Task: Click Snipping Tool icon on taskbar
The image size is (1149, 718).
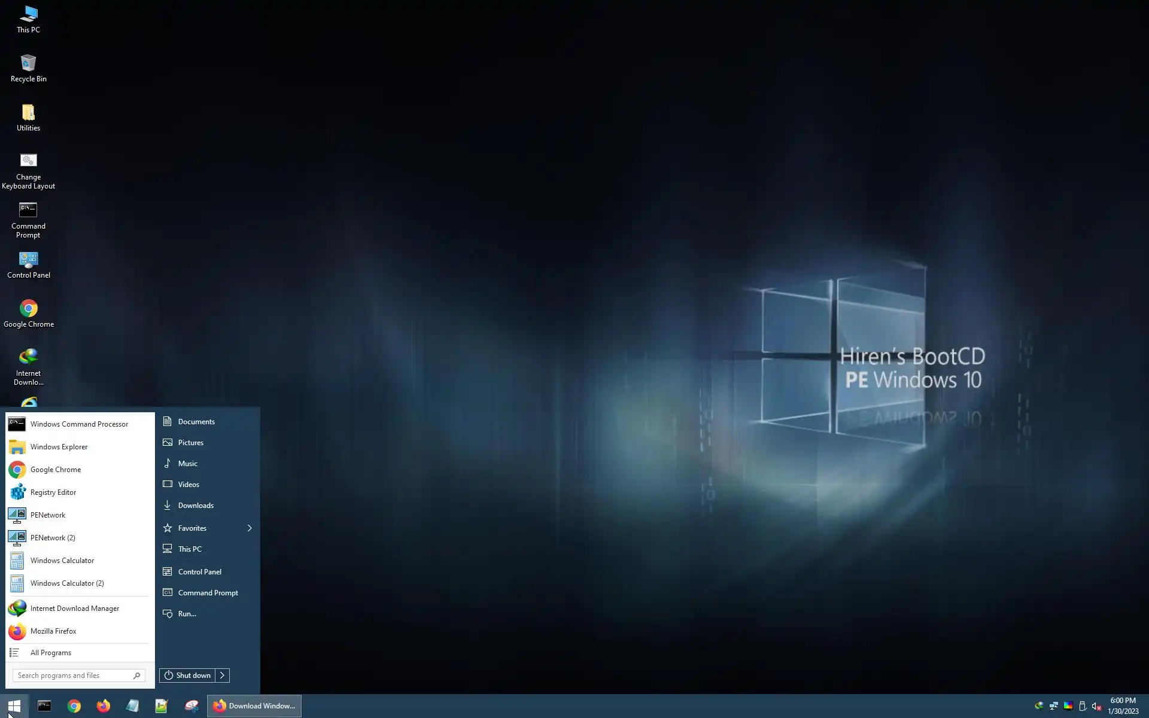Action: point(191,706)
